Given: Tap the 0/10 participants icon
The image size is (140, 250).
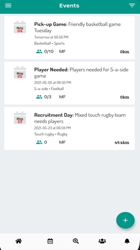Looking at the screenshot, I should pyautogui.click(x=39, y=51).
